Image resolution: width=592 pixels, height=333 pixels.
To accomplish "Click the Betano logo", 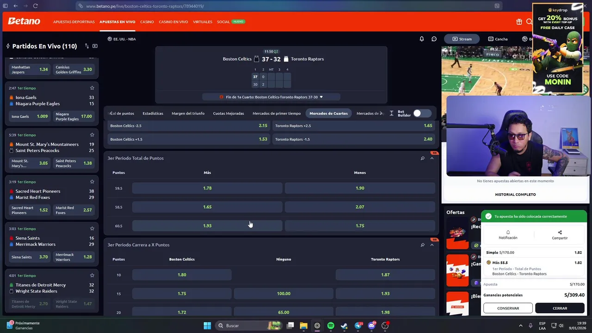I will tap(24, 21).
